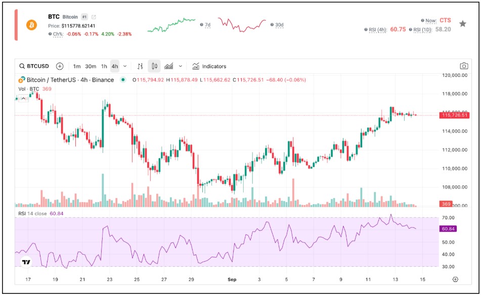The height and width of the screenshot is (296, 481).
Task: Click the RSI (4h) value 60.75
Action: (398, 29)
